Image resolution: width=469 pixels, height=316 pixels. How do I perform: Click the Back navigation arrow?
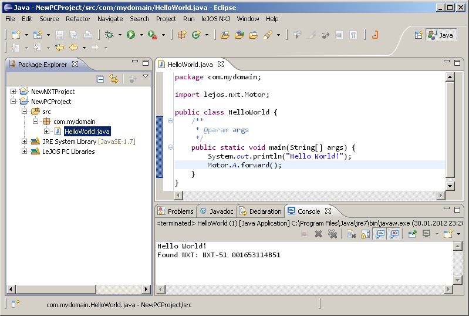(x=73, y=47)
